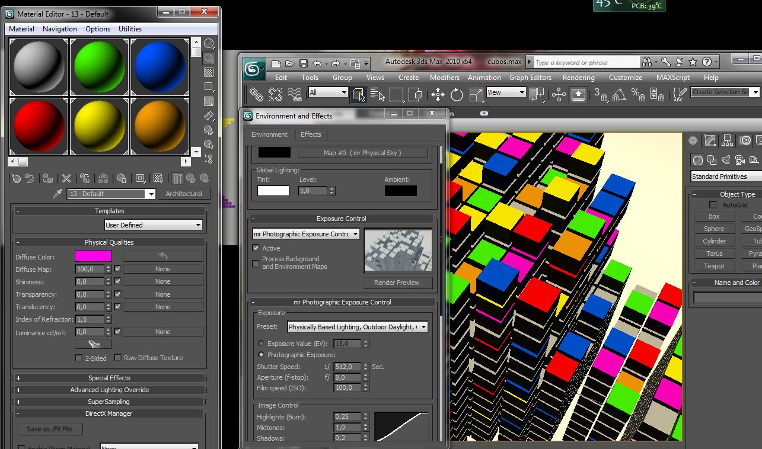The height and width of the screenshot is (449, 762).
Task: Open Templates User Defined dropdown
Action: (153, 225)
